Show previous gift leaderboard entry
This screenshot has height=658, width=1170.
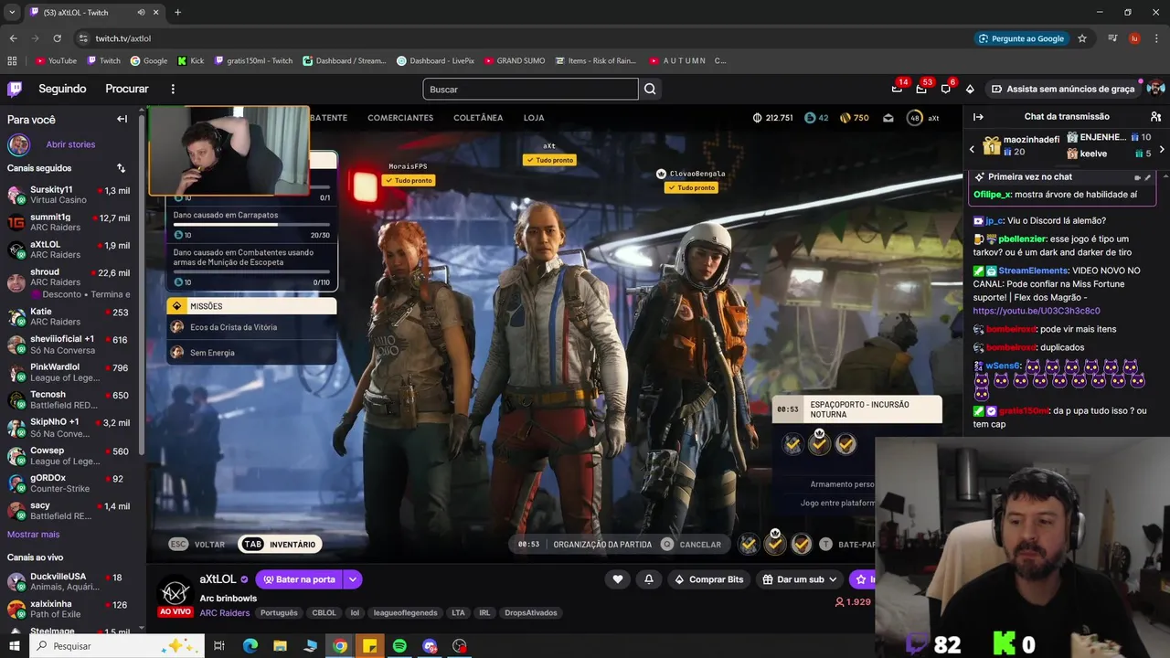tap(972, 149)
